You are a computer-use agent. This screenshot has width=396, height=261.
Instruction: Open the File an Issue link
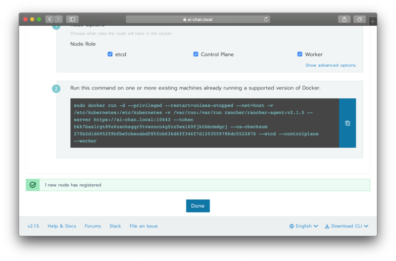pyautogui.click(x=144, y=226)
